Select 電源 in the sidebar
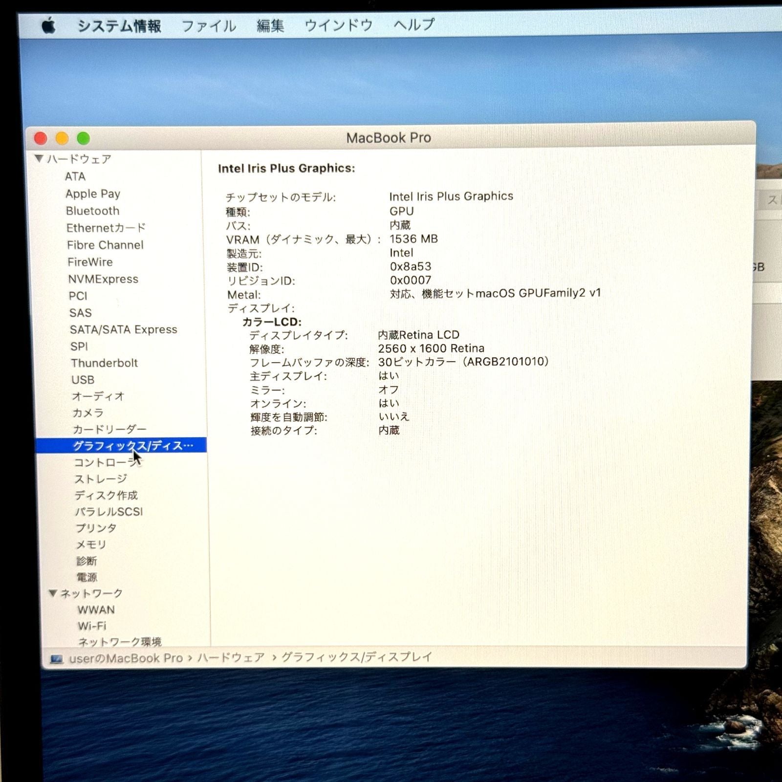Screen dimensions: 782x782 tap(87, 577)
